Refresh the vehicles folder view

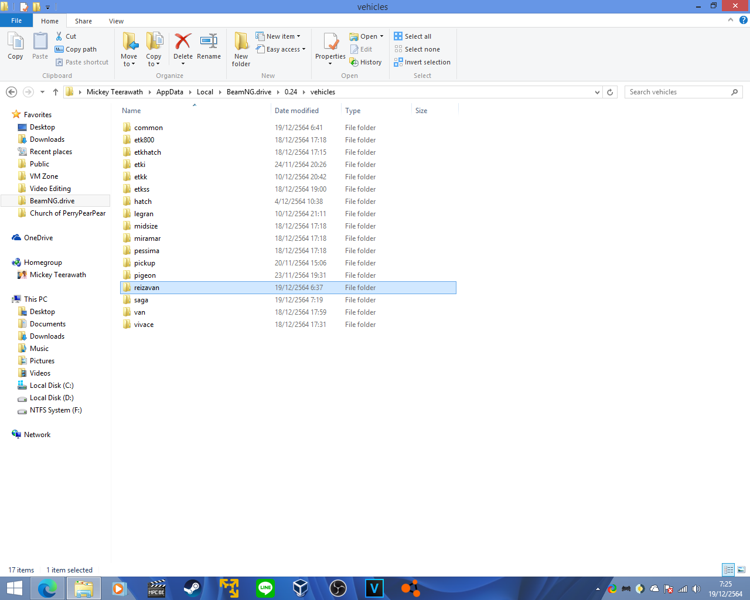610,92
